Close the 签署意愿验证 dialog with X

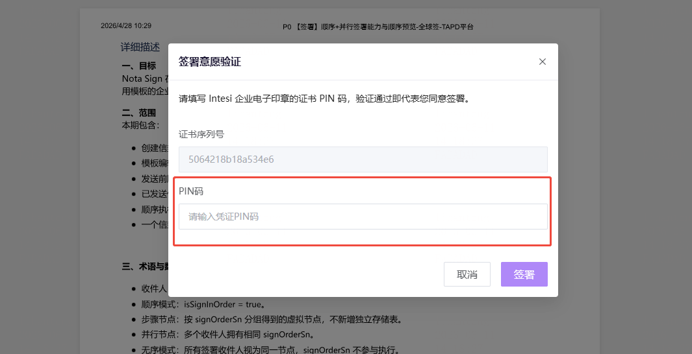pyautogui.click(x=543, y=62)
